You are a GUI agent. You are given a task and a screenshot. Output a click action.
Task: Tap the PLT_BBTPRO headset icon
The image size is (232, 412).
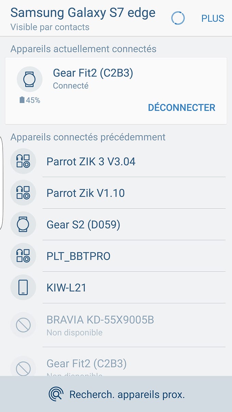[x=23, y=256]
